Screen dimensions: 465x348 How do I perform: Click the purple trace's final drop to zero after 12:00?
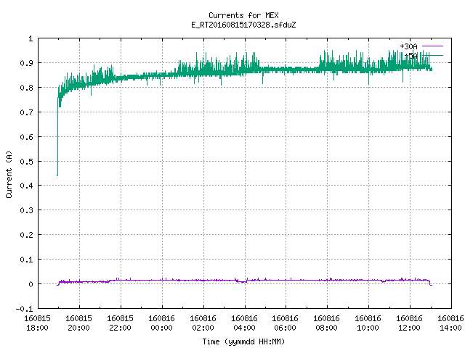[430, 283]
